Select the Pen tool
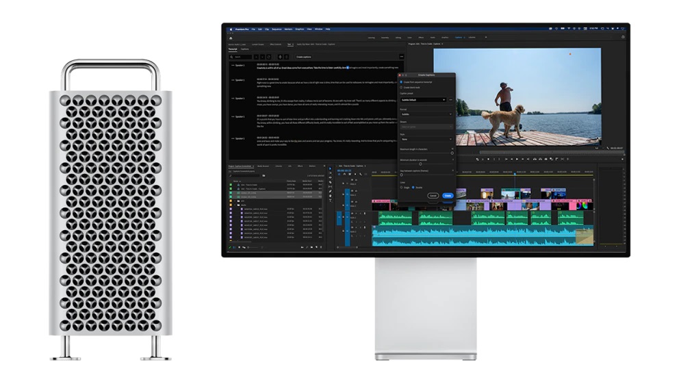Image resolution: width=679 pixels, height=382 pixels. click(x=331, y=191)
